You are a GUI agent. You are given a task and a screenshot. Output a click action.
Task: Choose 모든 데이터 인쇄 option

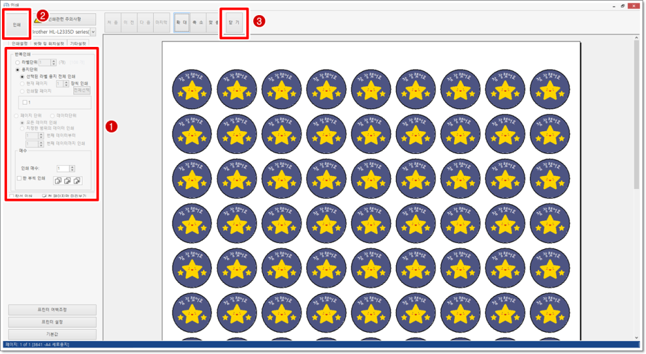click(x=22, y=123)
